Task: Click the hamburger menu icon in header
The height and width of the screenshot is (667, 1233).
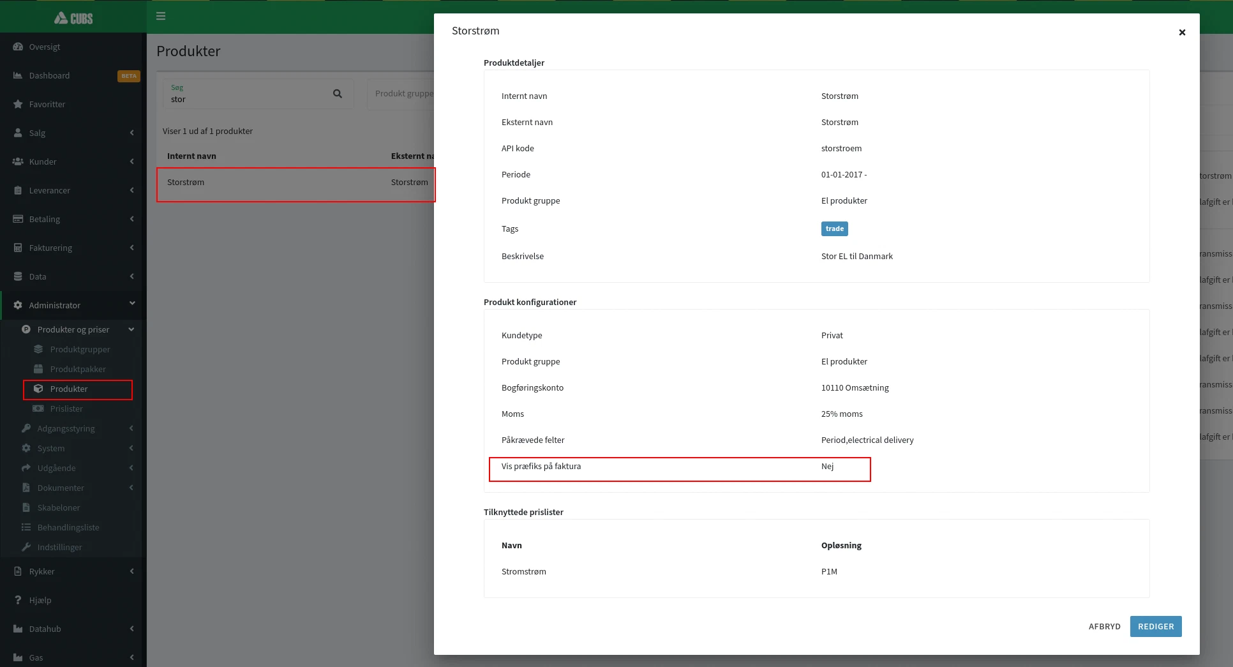Action: coord(161,16)
